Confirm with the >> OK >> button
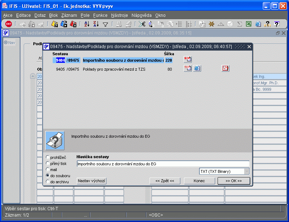This screenshot has height=222, width=289. [234, 181]
